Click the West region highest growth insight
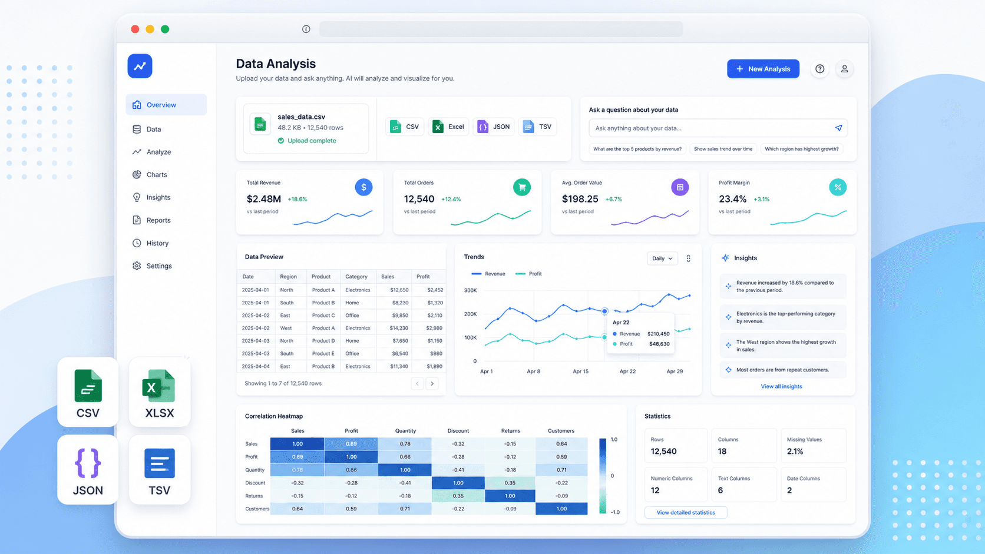The image size is (985, 554). [x=783, y=346]
